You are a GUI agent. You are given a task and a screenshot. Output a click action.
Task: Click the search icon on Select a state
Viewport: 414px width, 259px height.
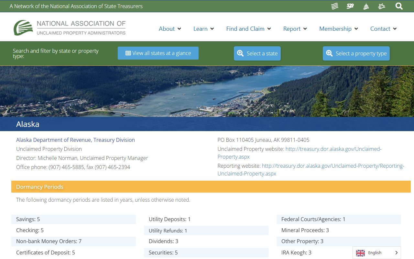(x=240, y=53)
